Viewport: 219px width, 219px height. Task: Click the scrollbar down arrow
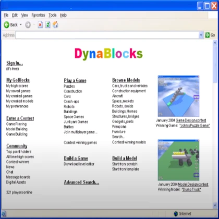[x=215, y=205]
